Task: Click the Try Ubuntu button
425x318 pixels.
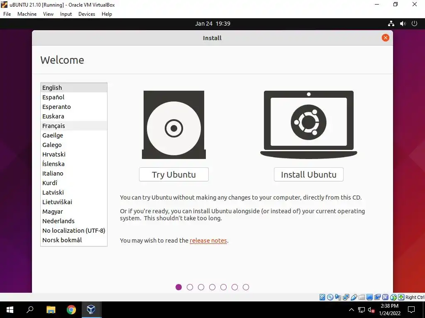Action: (174, 174)
